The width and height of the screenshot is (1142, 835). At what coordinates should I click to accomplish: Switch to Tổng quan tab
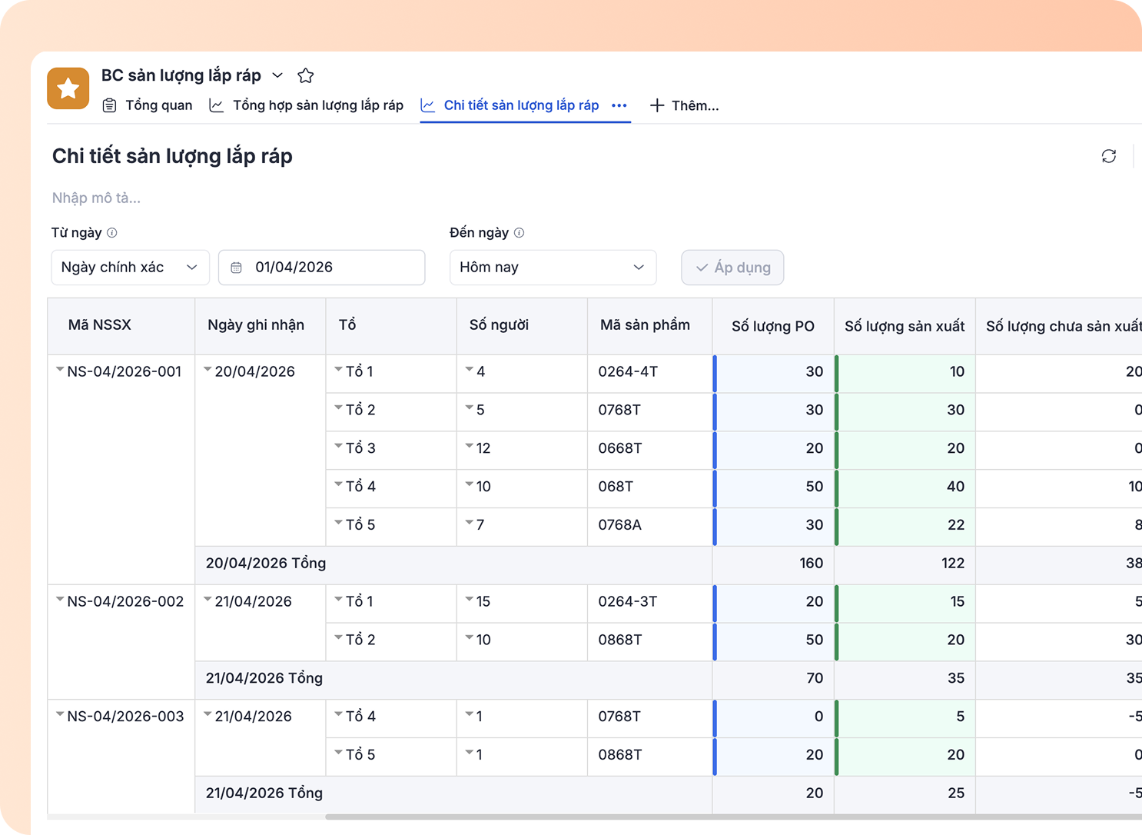point(148,105)
